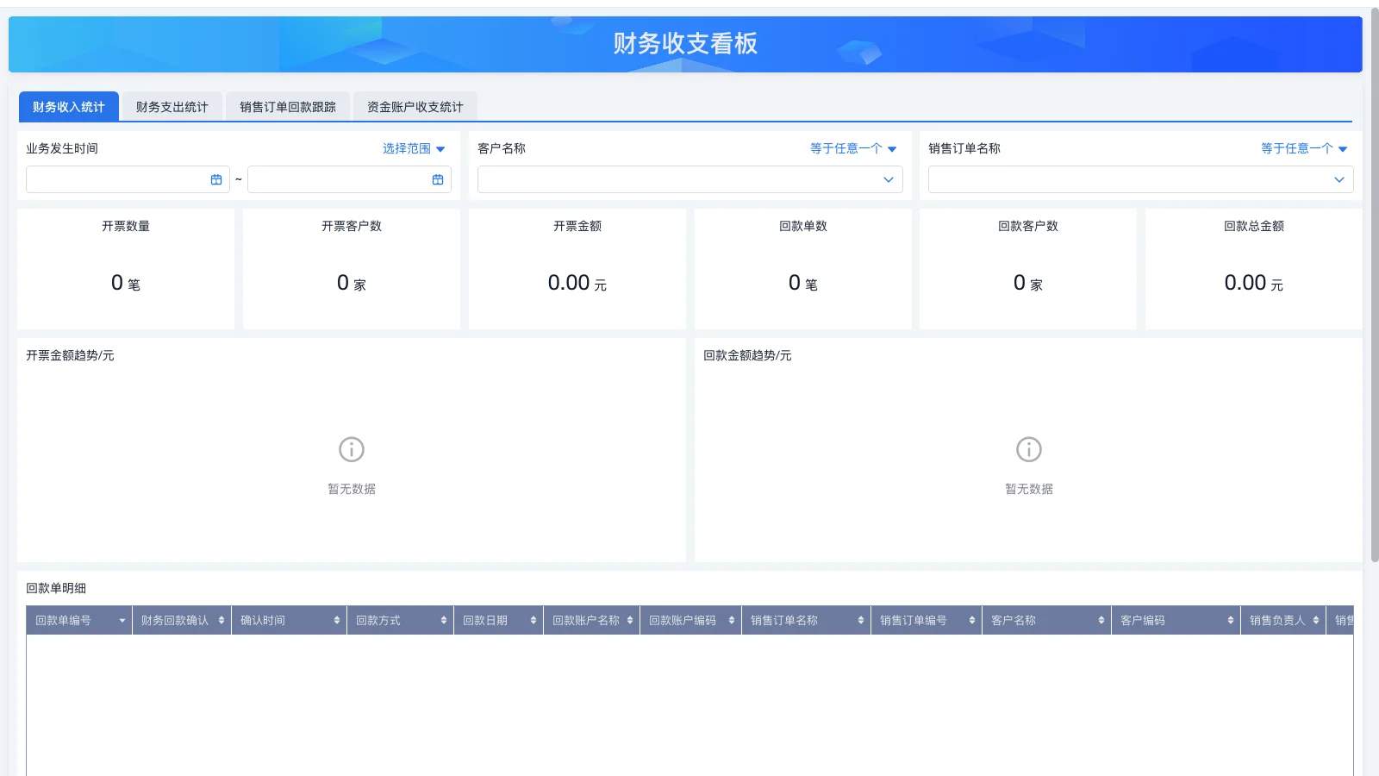Switch to the 财务支出统计 tab
Viewport: 1379px width, 776px height.
172,106
